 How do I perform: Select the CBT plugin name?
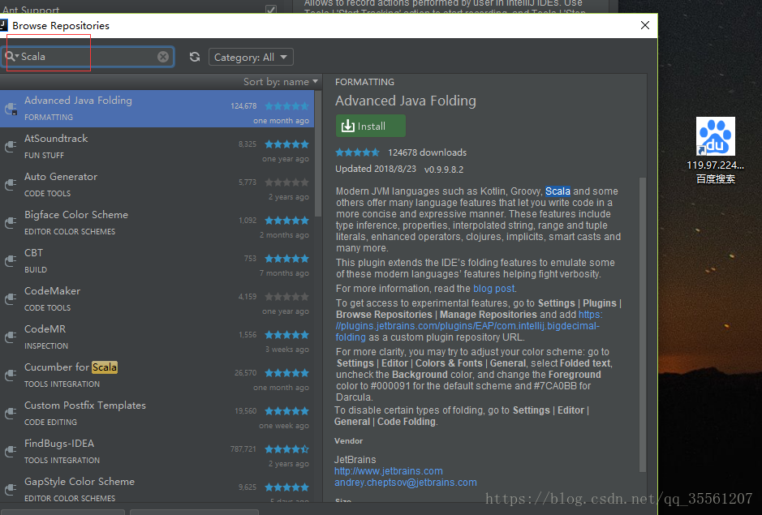coord(33,253)
